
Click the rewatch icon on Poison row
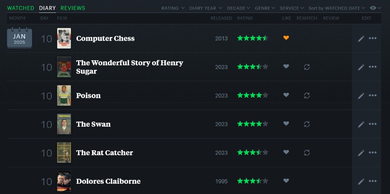[x=307, y=96]
